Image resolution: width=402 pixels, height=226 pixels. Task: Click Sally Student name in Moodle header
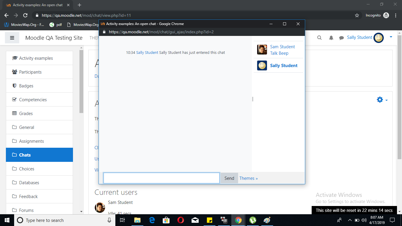pyautogui.click(x=360, y=37)
